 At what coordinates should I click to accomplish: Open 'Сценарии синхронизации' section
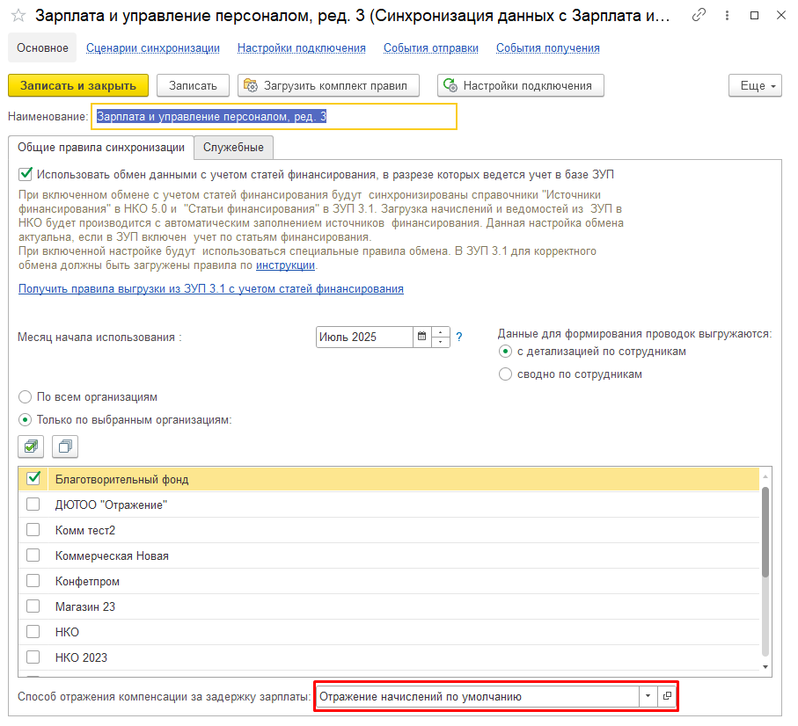coord(153,47)
